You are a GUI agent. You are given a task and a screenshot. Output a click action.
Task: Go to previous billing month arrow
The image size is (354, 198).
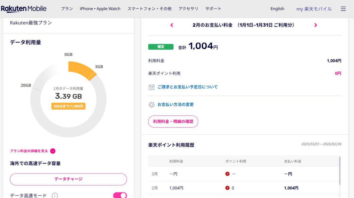172,25
